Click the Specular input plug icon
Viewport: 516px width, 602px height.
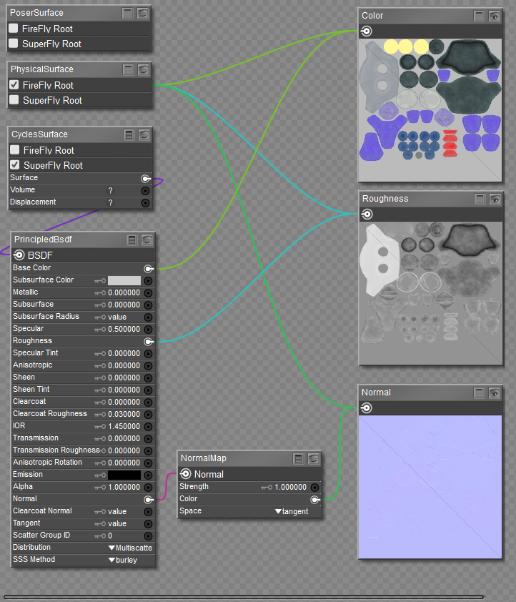147,329
